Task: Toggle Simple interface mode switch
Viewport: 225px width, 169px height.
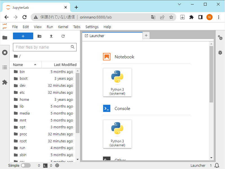Action: click(26, 166)
